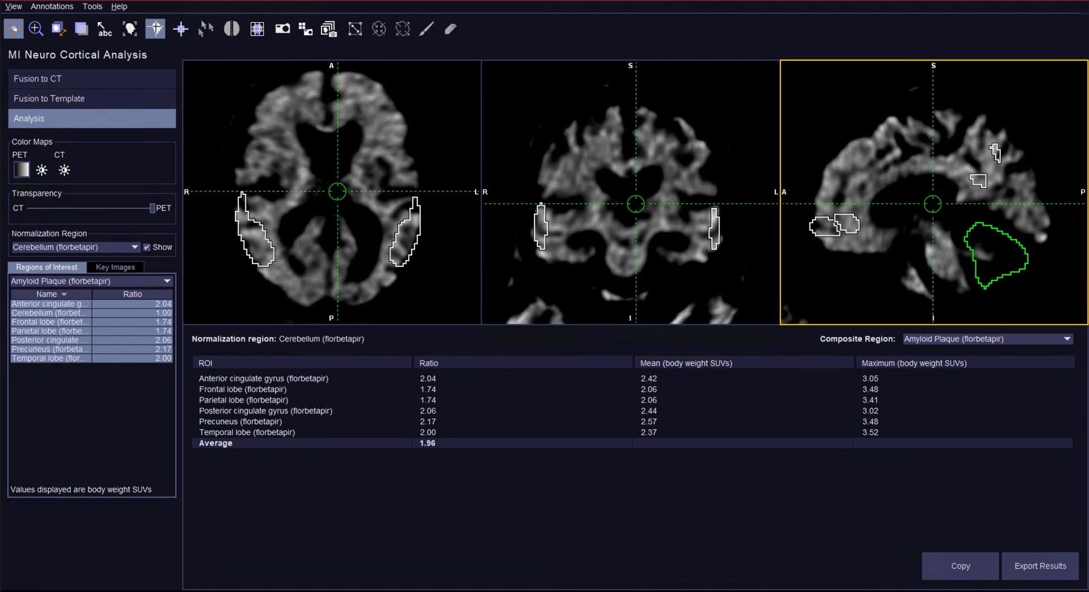This screenshot has width=1089, height=592.
Task: Switch to the Key Images tab
Action: [115, 267]
